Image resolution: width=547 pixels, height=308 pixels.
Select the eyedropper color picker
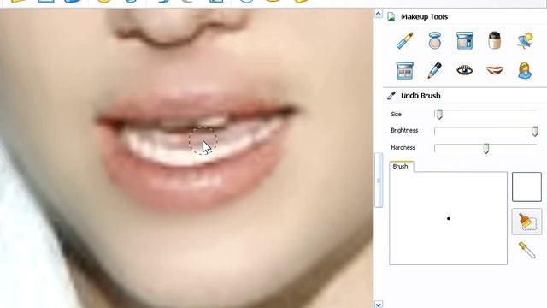pos(526,250)
